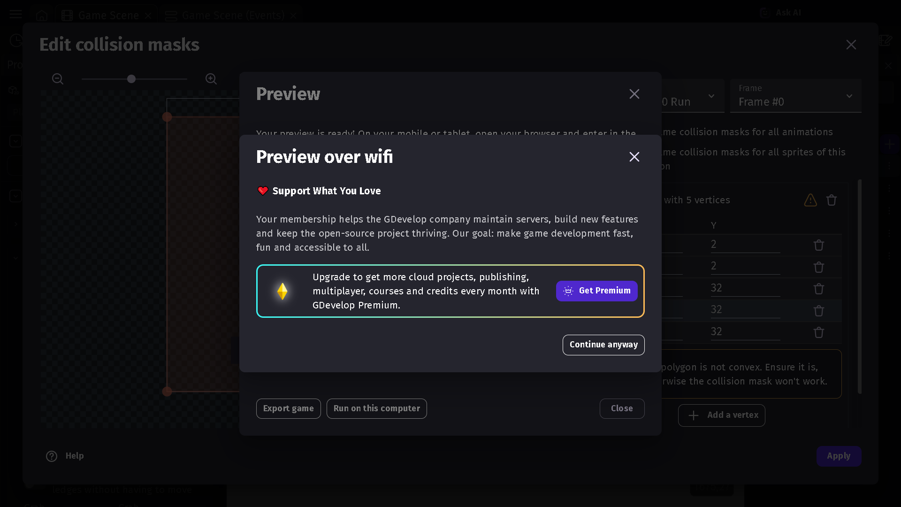Close the Preview over wifi dialog

634,157
